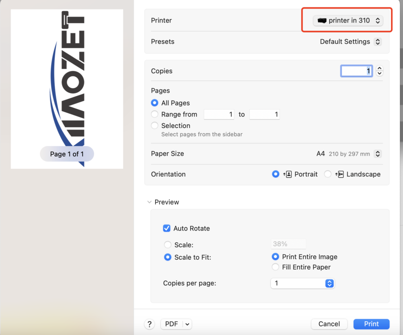Open the Paper Size A4 dropdown

(349, 154)
